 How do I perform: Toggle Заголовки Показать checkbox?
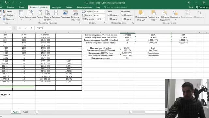coord(122,15)
